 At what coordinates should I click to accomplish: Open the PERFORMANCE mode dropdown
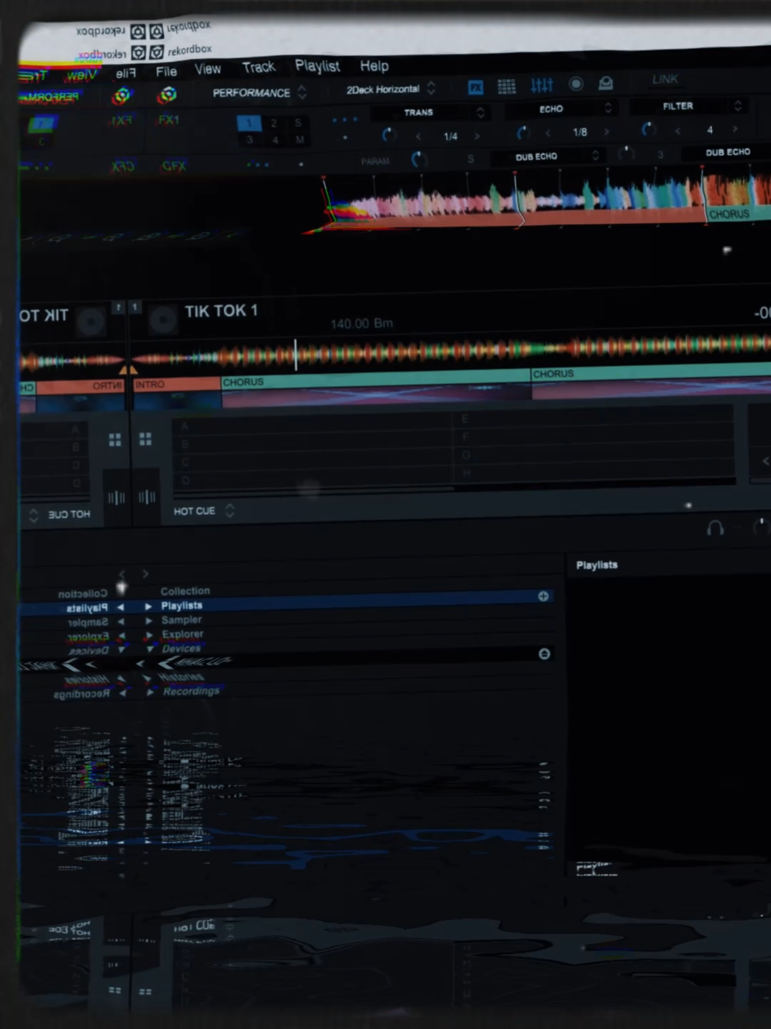click(x=260, y=93)
